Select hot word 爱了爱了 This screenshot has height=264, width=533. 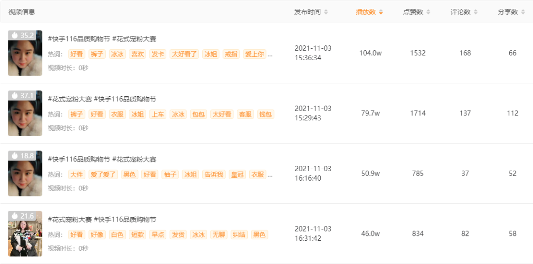click(x=103, y=175)
